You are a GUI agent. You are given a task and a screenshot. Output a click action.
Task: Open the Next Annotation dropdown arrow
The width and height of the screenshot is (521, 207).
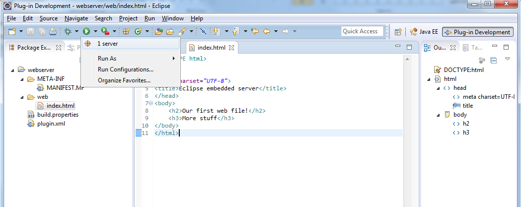(x=226, y=32)
